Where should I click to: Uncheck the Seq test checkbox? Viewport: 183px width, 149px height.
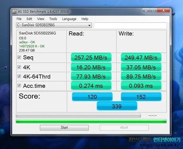(x=19, y=57)
